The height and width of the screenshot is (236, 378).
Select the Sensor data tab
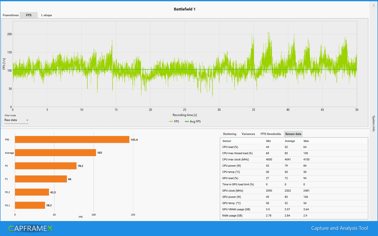[x=293, y=134]
